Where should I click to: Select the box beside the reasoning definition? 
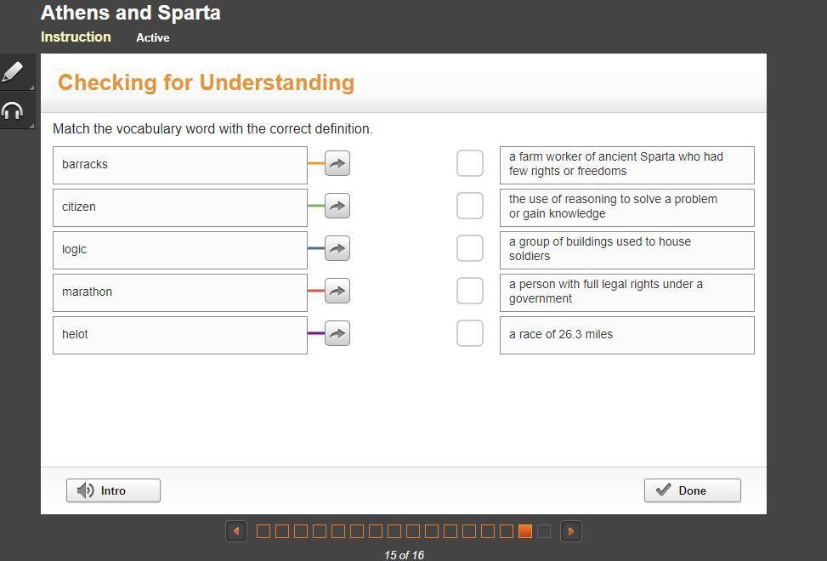[470, 206]
